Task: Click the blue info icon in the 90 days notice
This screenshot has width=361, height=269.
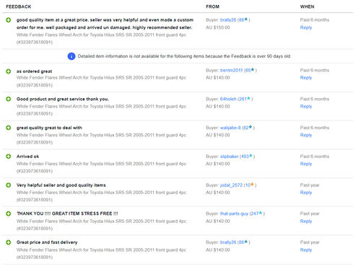Action: 71,56
